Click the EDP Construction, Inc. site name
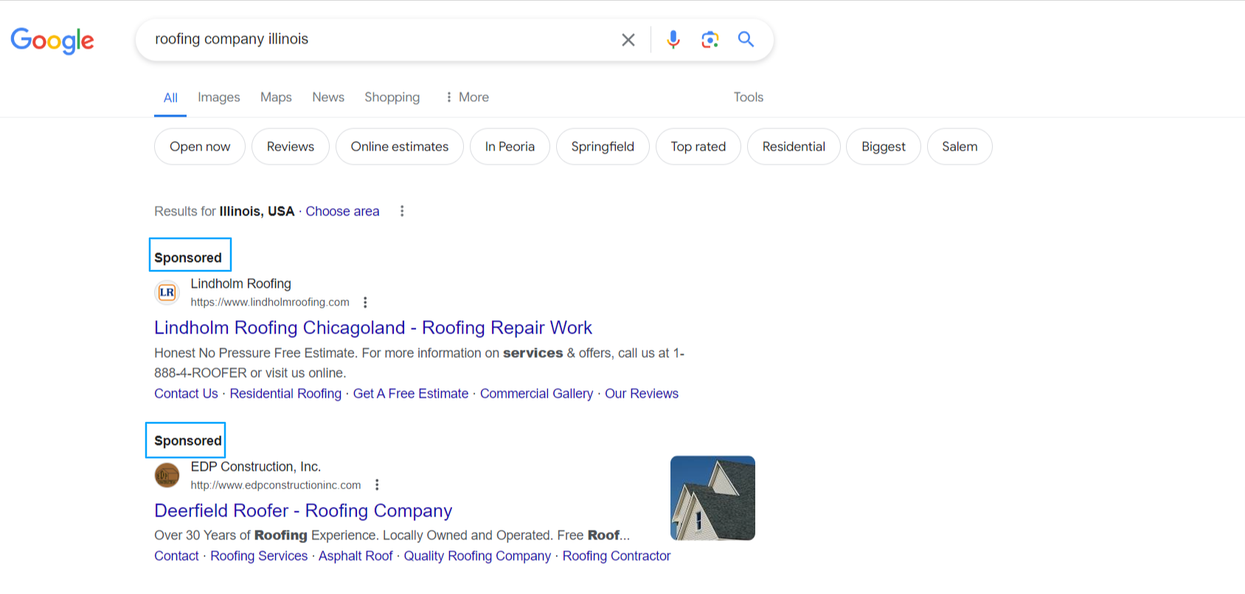Image resolution: width=1245 pixels, height=594 pixels. pos(256,466)
